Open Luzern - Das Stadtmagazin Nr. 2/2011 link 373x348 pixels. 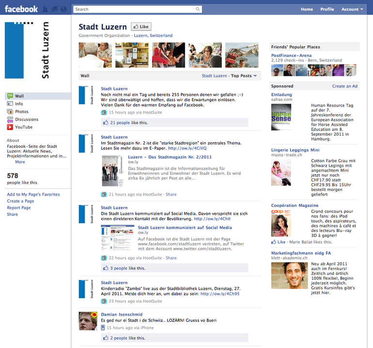click(x=170, y=157)
